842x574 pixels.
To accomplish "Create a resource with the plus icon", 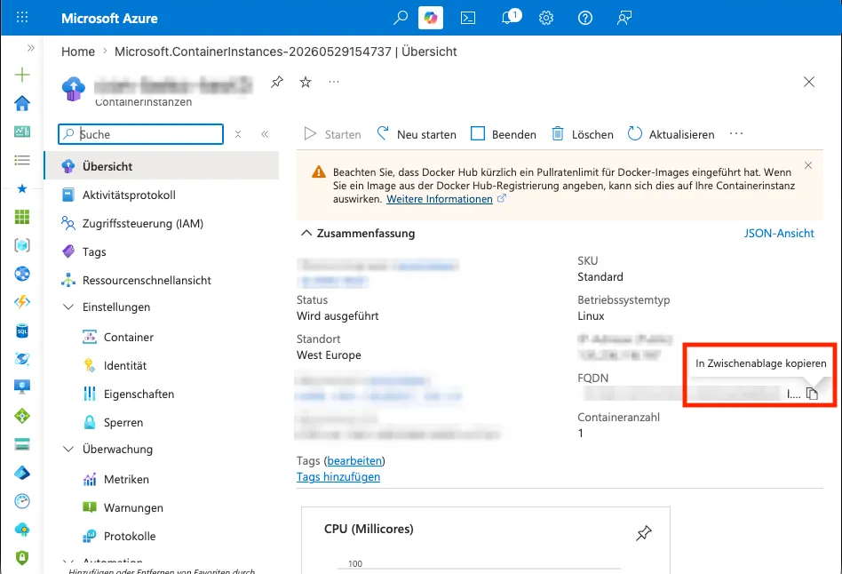I will click(x=22, y=74).
